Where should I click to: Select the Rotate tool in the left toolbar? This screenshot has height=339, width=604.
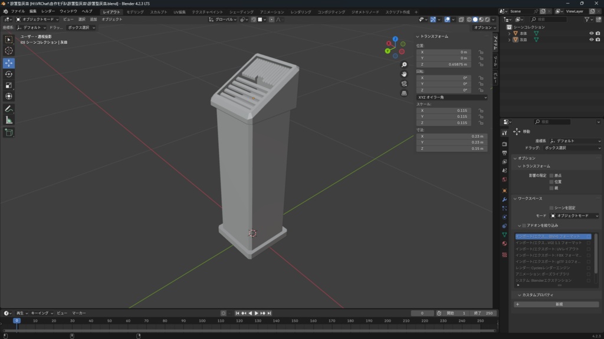(x=9, y=74)
